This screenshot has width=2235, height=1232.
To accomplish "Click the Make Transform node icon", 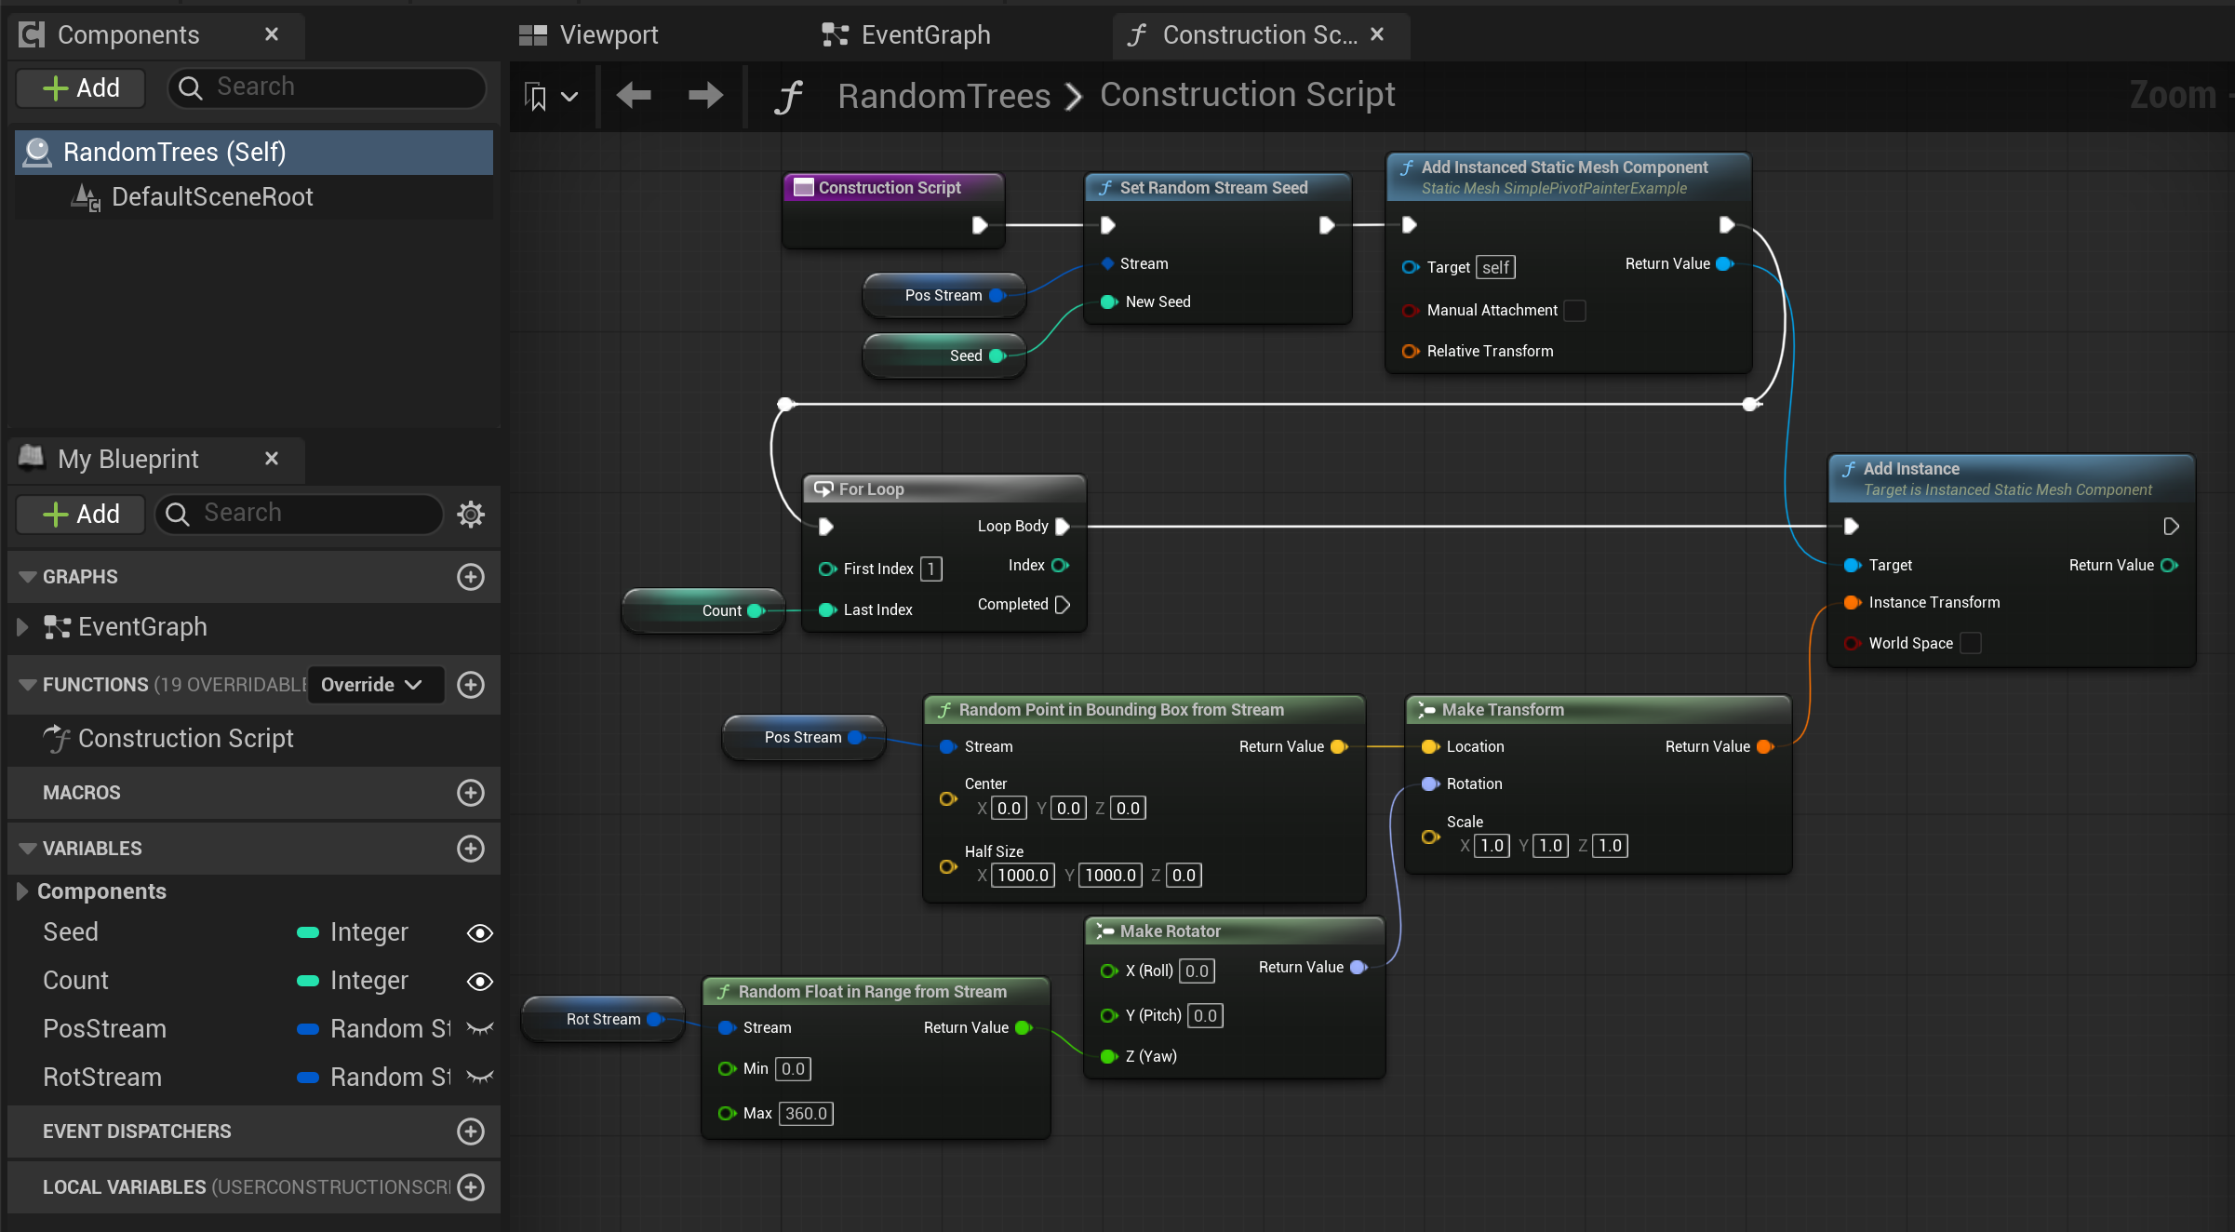I will point(1426,710).
